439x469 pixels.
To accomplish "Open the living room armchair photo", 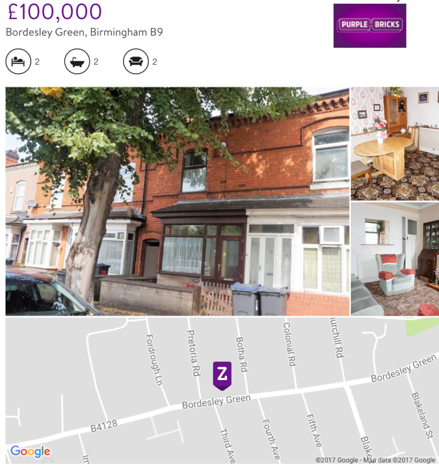I will (x=395, y=259).
